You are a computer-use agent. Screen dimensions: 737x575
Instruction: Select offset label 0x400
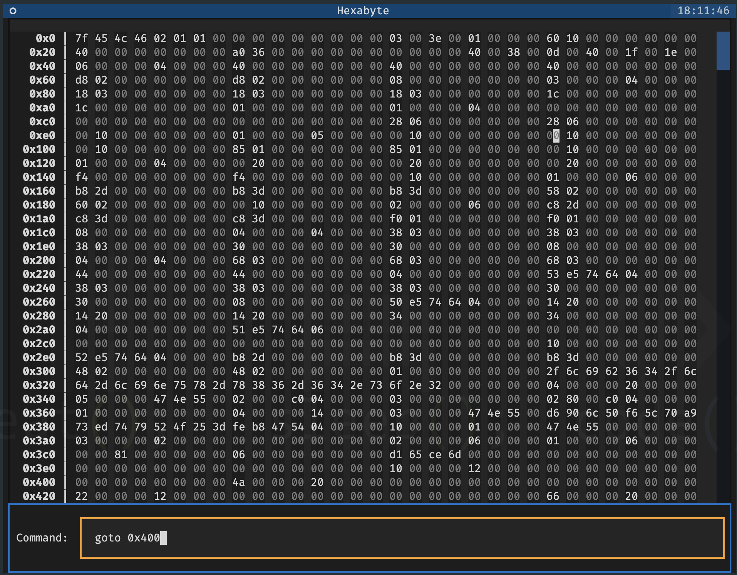click(39, 482)
